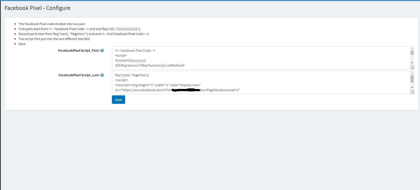Click the '{if(f.fbq)return;n=f.fbq=function(){n.callMethod?' line
The width and height of the screenshot is (420, 190).
pos(150,65)
